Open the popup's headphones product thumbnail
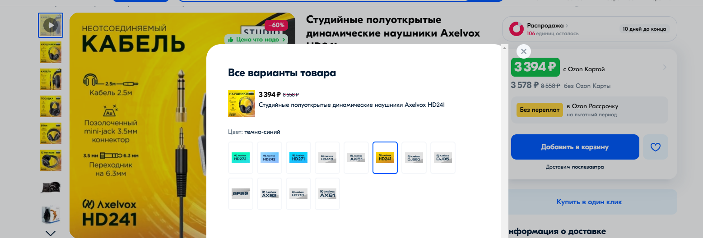 click(242, 104)
